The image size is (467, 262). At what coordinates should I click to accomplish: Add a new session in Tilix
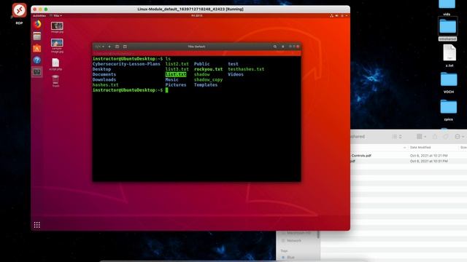click(109, 47)
